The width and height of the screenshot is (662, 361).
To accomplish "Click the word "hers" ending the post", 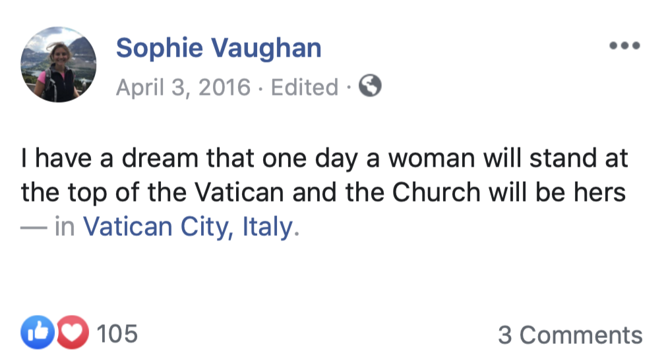I will pyautogui.click(x=600, y=192).
